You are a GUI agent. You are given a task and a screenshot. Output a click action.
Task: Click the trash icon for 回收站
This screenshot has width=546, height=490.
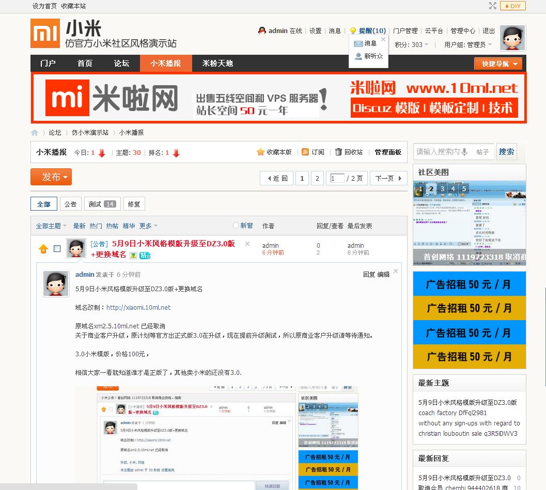(x=338, y=152)
